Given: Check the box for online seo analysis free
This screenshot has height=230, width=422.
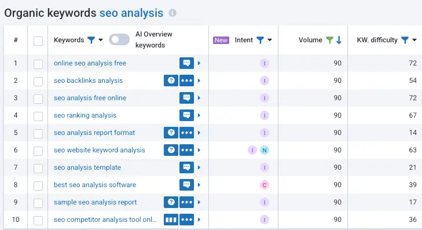Looking at the screenshot, I should [38, 64].
